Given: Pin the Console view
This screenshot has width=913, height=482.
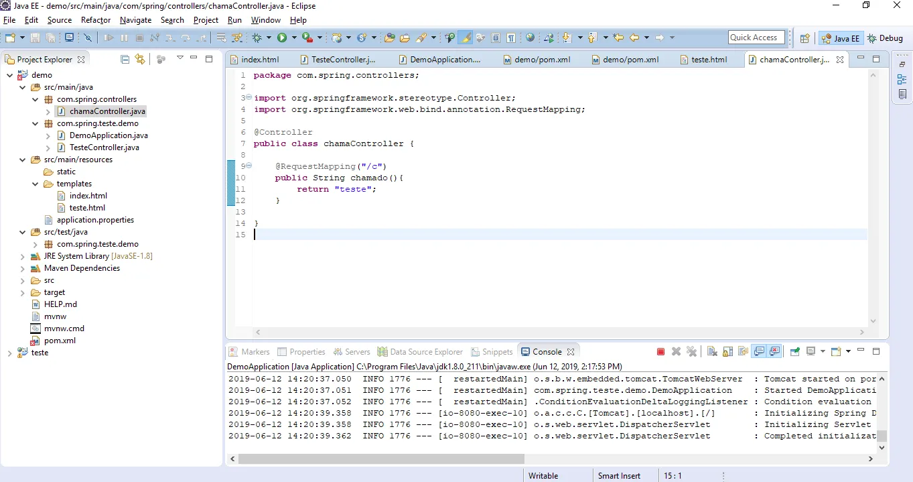Looking at the screenshot, I should [x=794, y=352].
